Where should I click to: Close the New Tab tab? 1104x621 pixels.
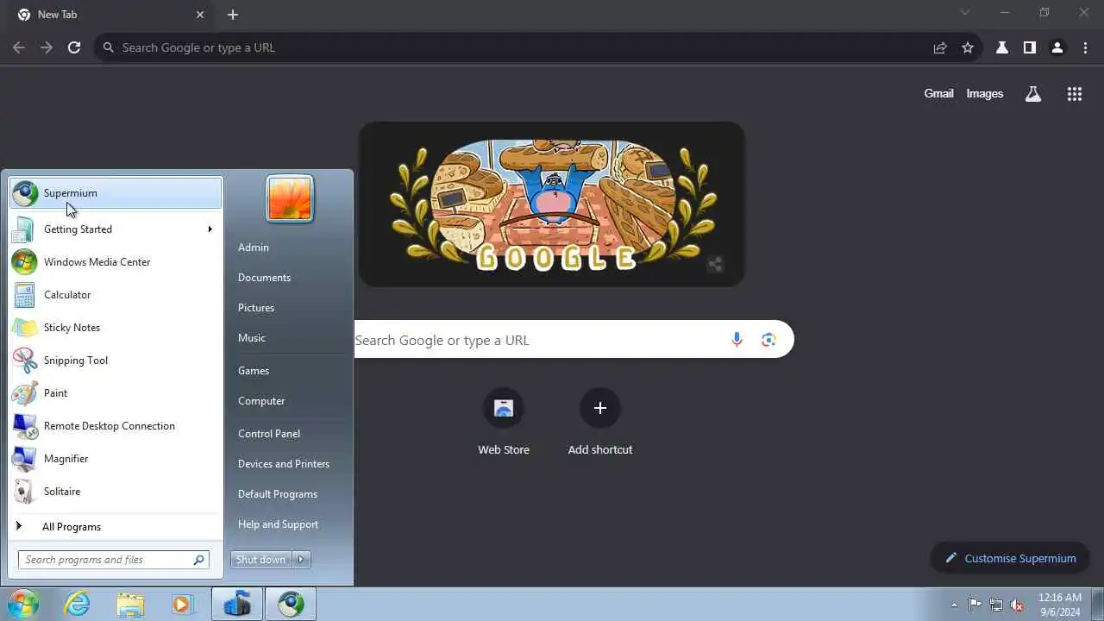pyautogui.click(x=200, y=15)
